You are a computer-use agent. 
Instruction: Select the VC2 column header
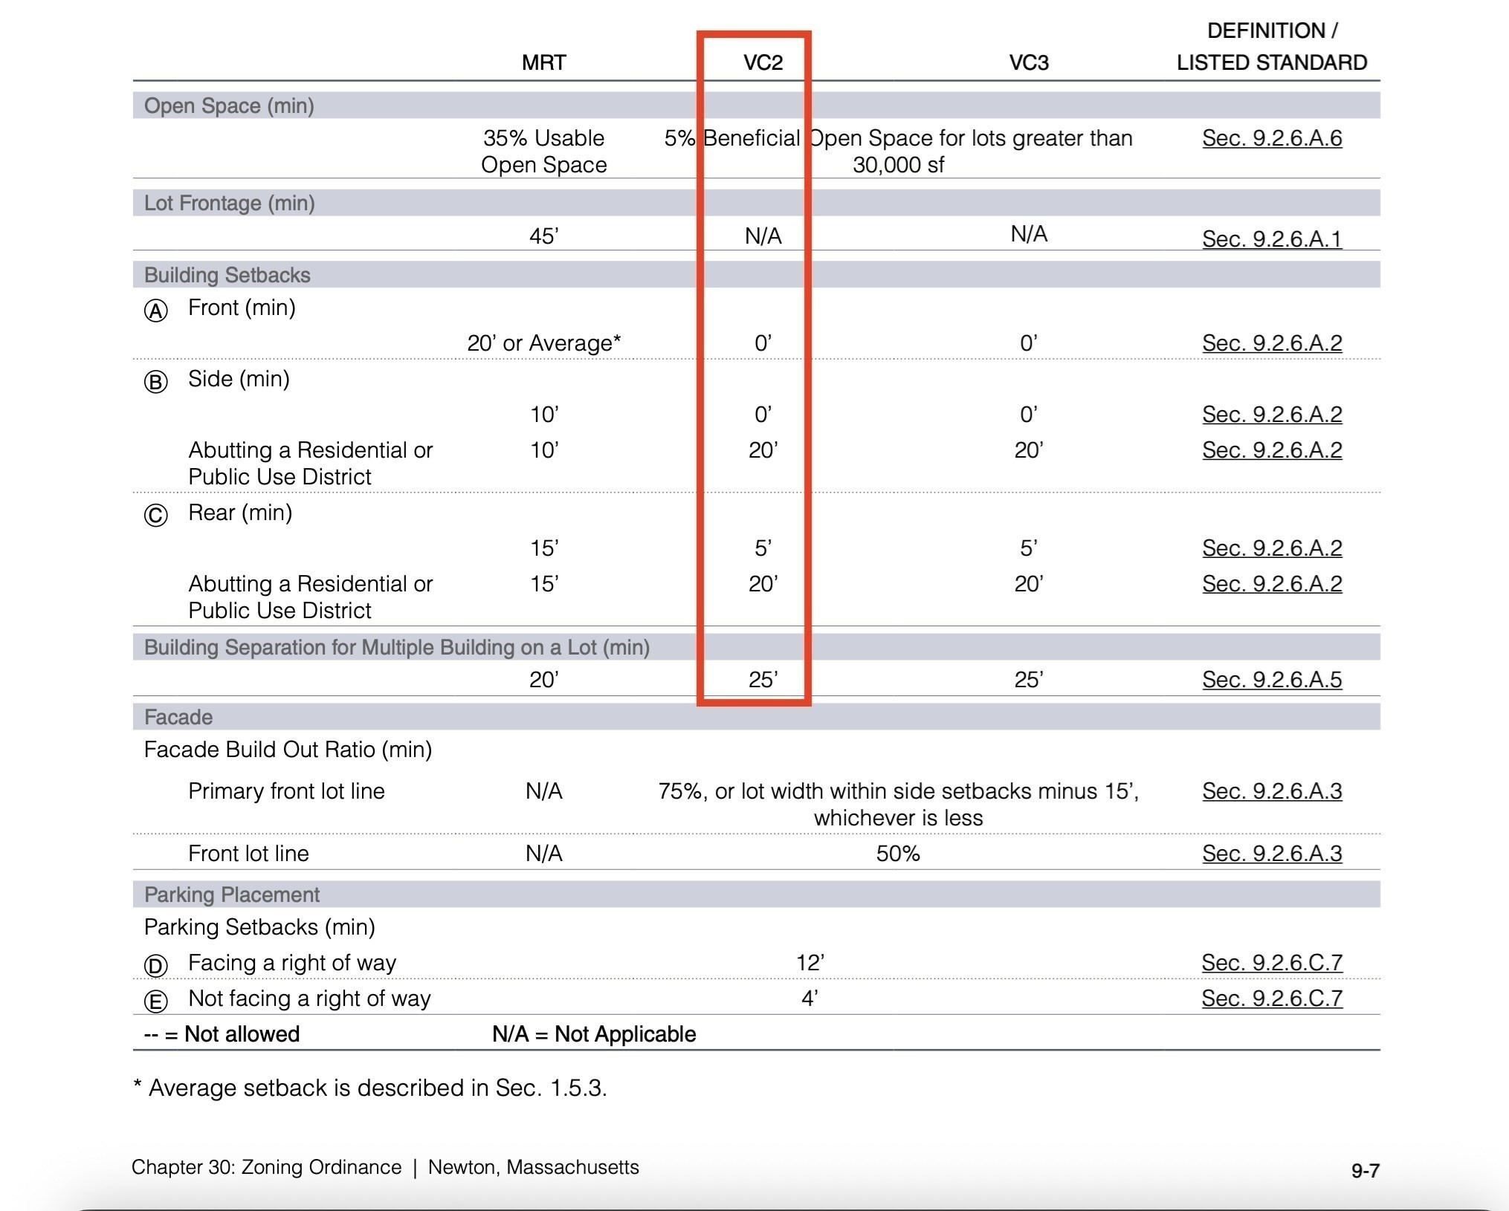coord(763,62)
